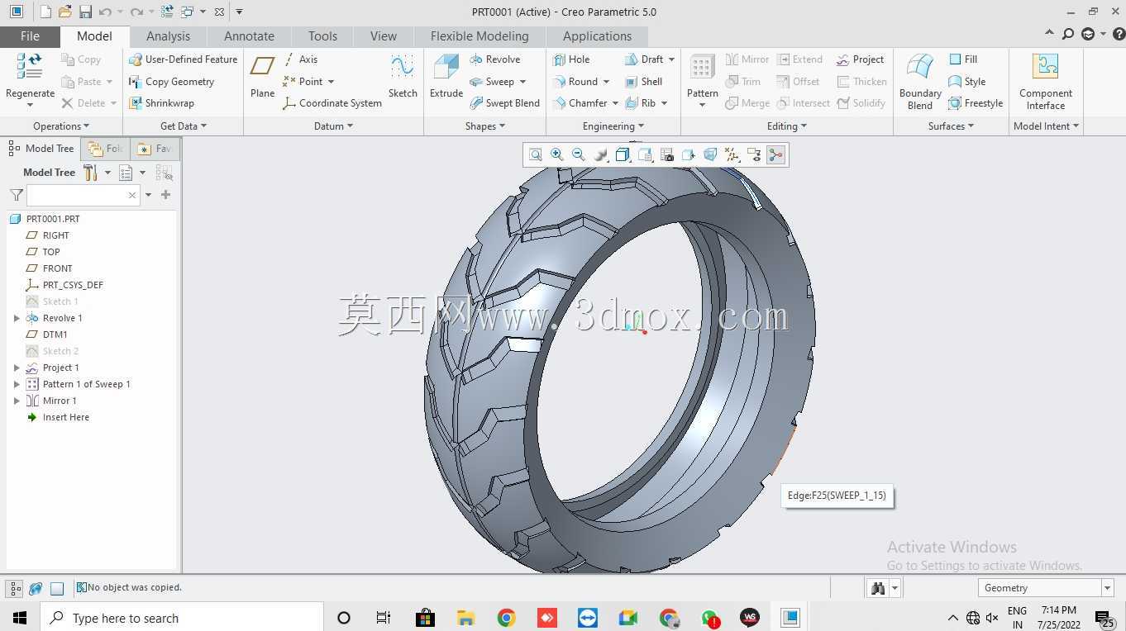Select Insert Here in Model Tree
Screen dimensions: 1126x631
tap(58, 417)
